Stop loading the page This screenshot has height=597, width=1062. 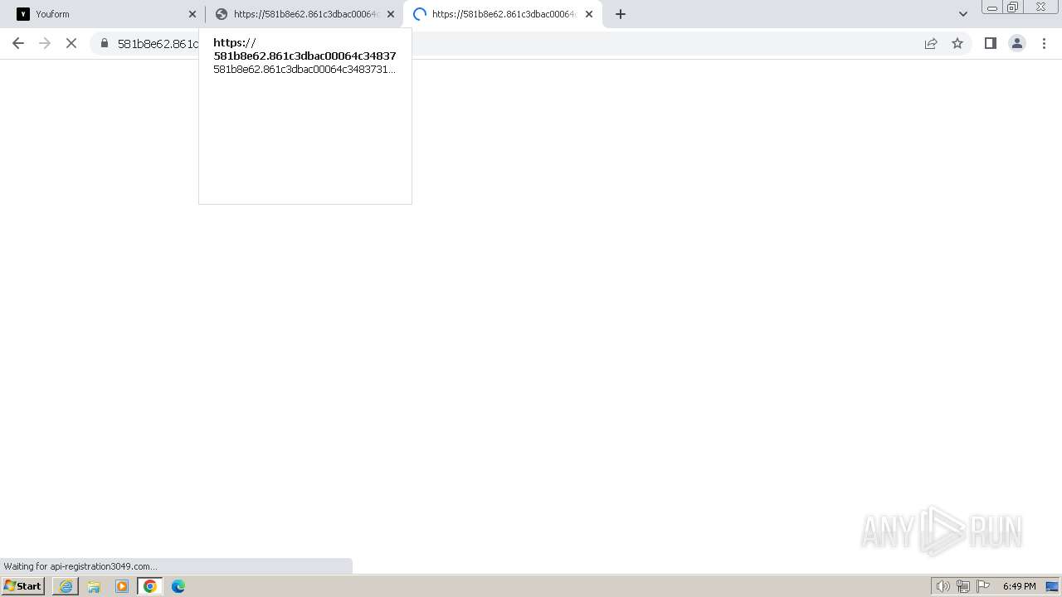tap(71, 43)
